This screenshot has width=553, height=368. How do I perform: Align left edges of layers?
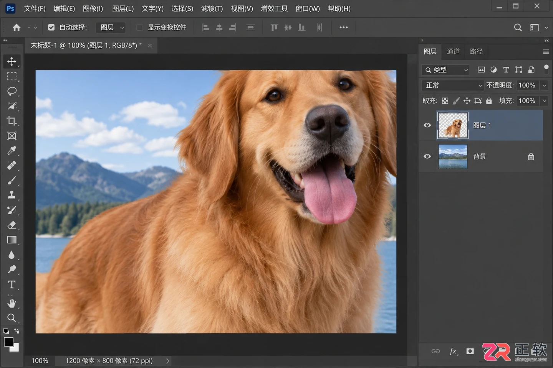(x=206, y=27)
